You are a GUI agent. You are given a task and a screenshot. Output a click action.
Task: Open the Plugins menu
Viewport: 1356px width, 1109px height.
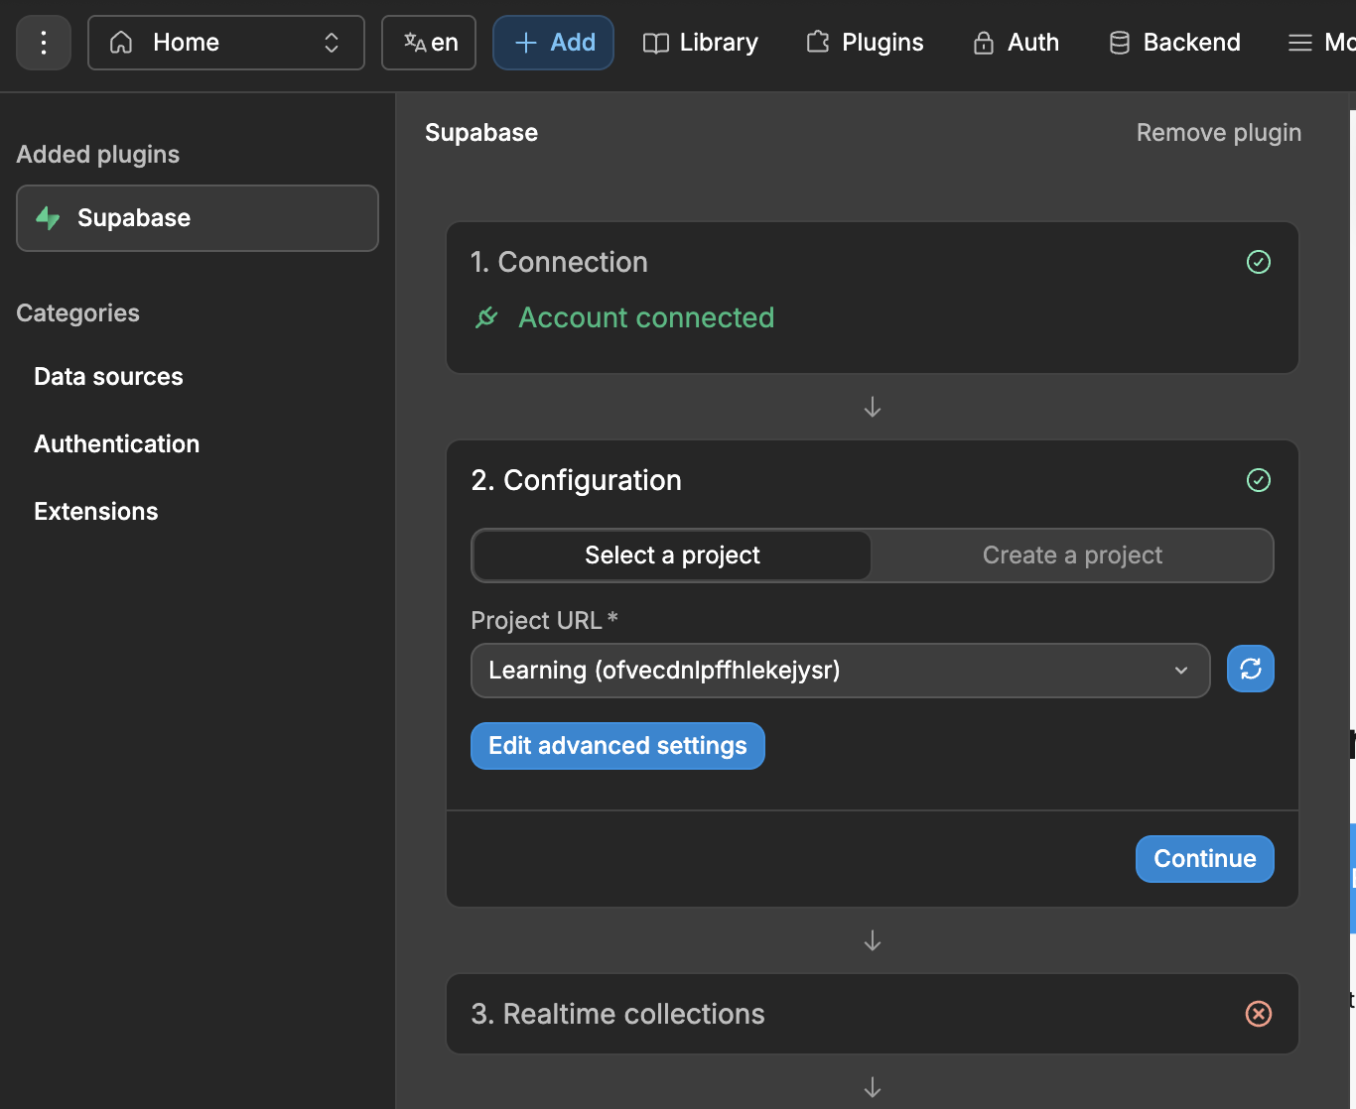(x=865, y=43)
